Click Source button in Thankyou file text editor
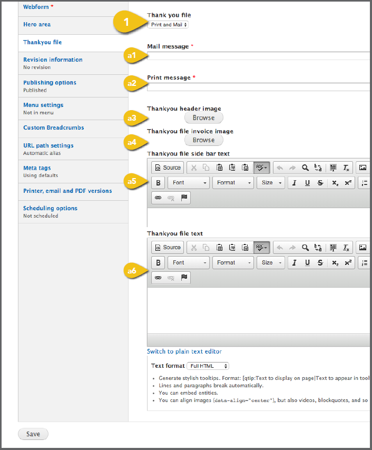This screenshot has height=450, width=372. 168,247
